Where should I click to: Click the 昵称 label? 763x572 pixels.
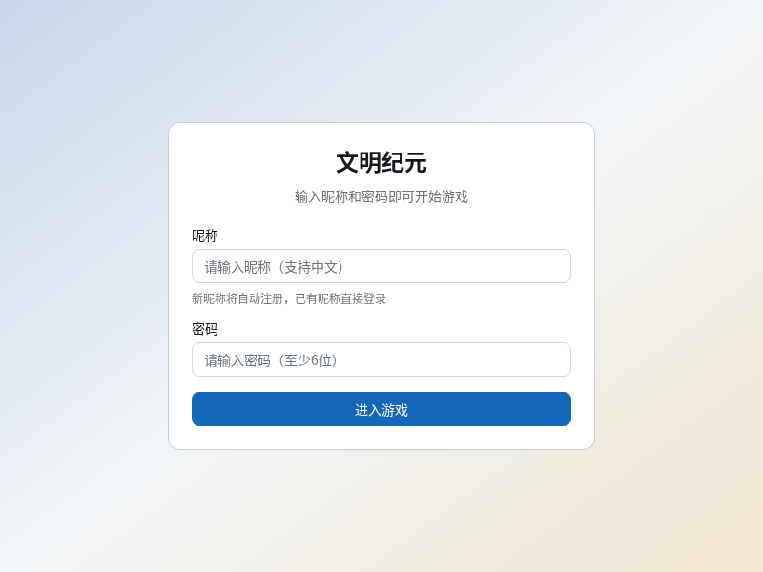(x=204, y=235)
